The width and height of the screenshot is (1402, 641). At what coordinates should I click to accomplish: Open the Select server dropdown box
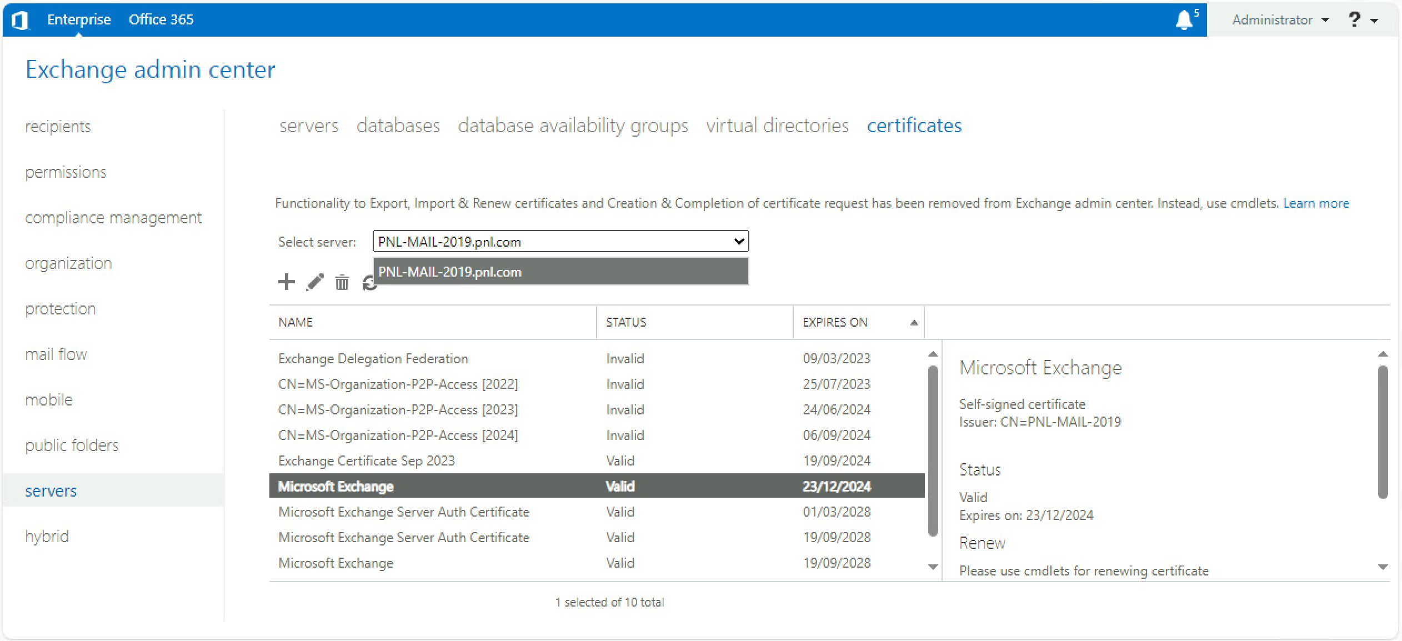pyautogui.click(x=560, y=242)
